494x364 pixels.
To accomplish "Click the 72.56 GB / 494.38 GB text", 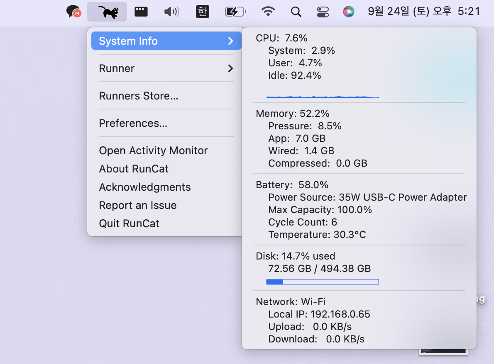I will pos(320,269).
